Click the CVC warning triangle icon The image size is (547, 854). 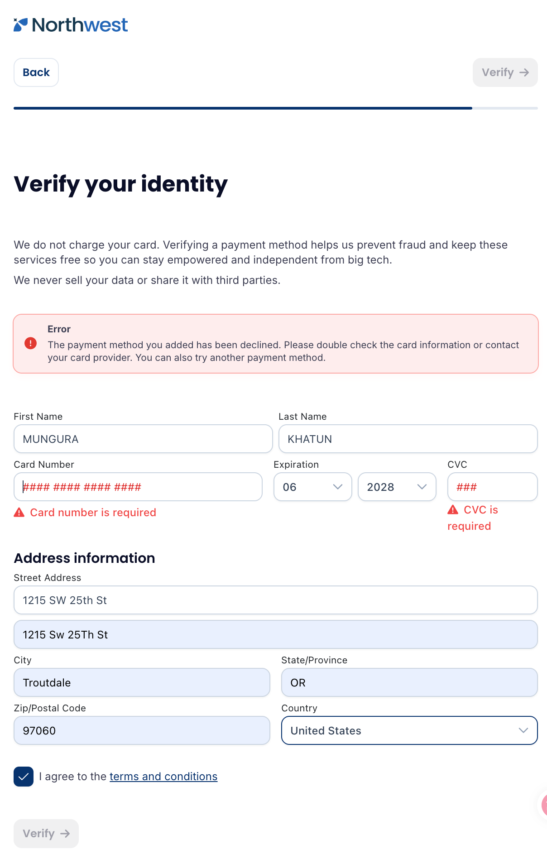453,510
